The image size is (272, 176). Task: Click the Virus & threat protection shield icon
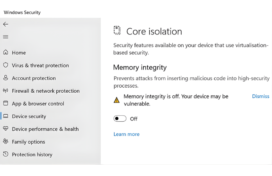[5, 65]
